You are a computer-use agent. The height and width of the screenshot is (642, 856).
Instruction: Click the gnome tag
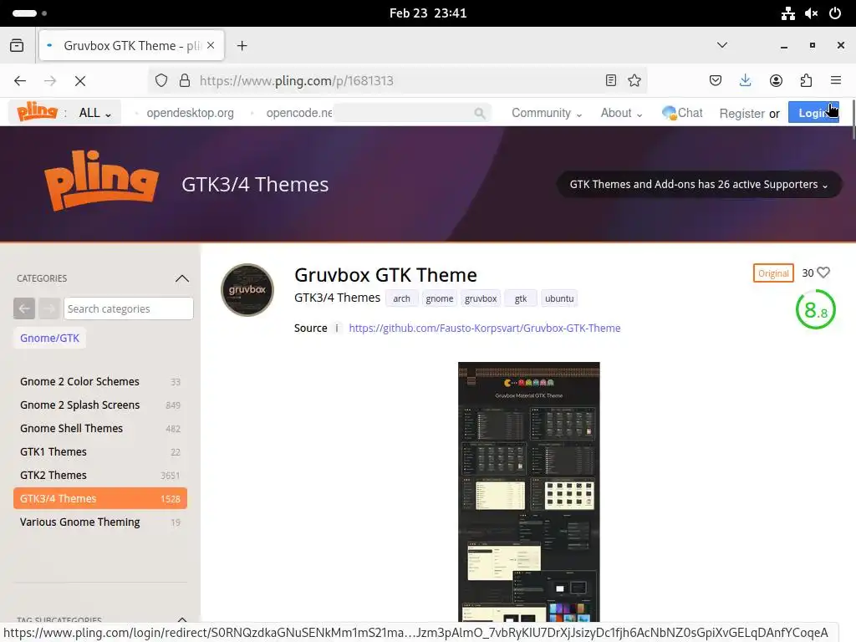point(440,298)
